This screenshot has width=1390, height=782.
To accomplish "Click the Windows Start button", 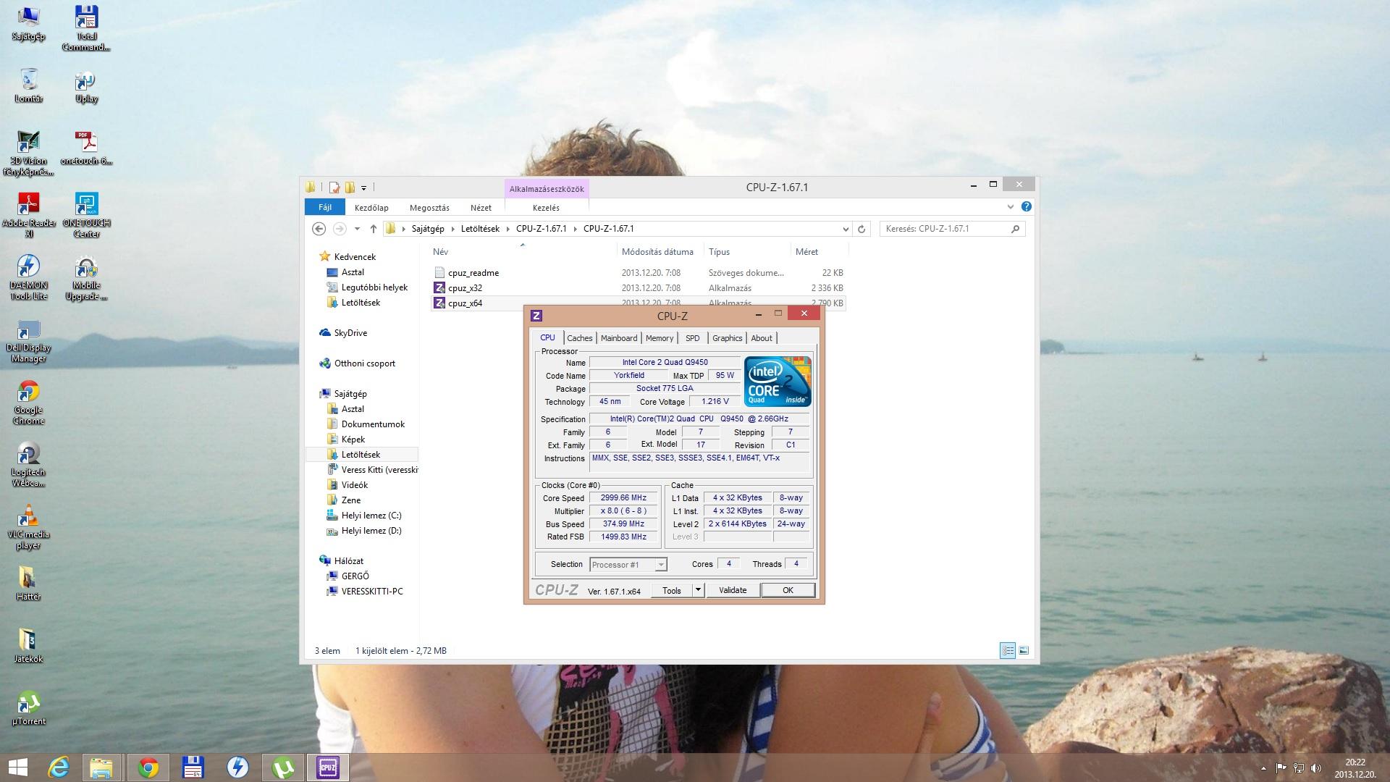I will [17, 768].
